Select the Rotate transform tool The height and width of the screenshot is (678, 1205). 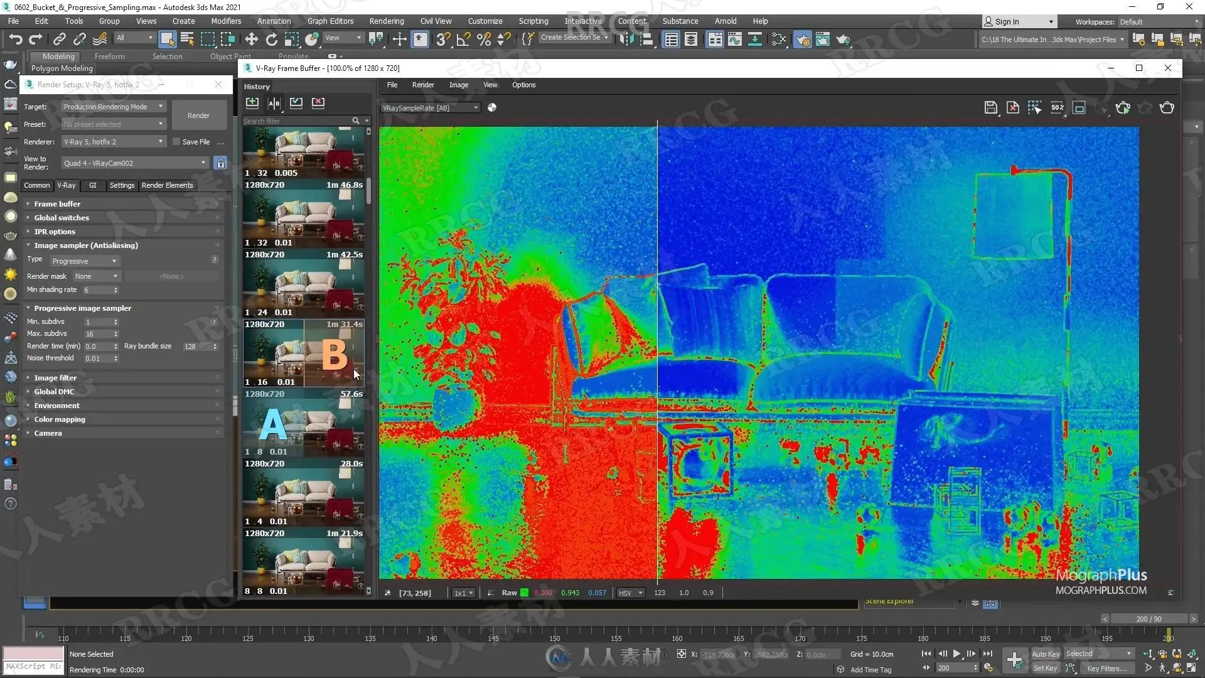(271, 40)
